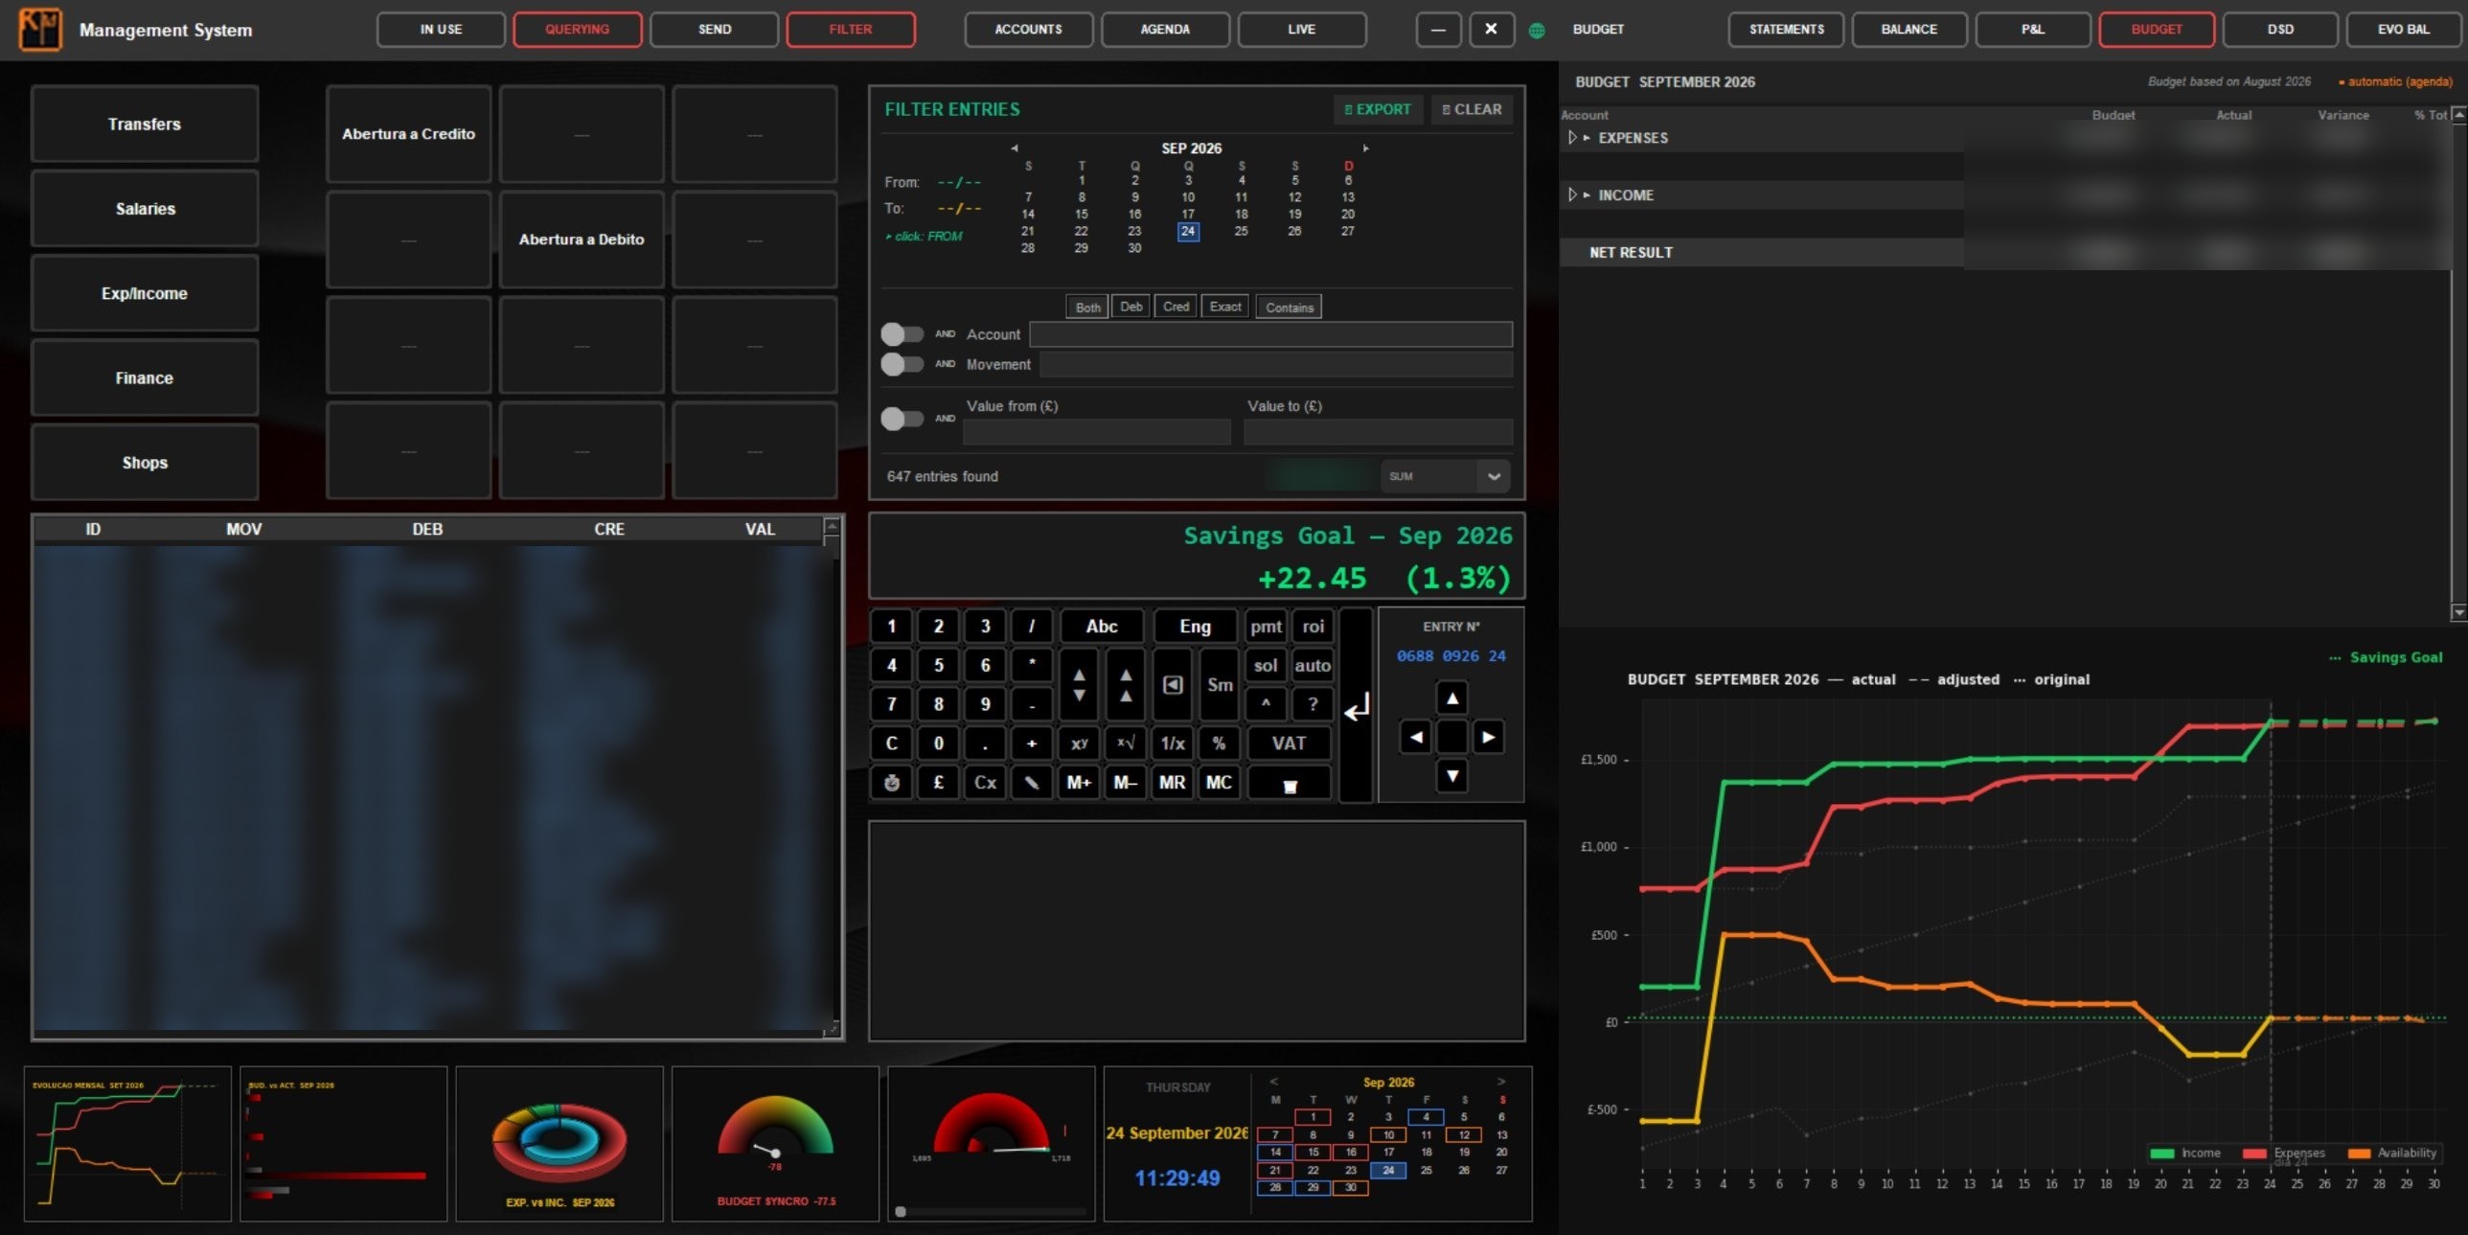This screenshot has width=2468, height=1235.
Task: Click the bin icon key below VAT
Action: pyautogui.click(x=1290, y=785)
